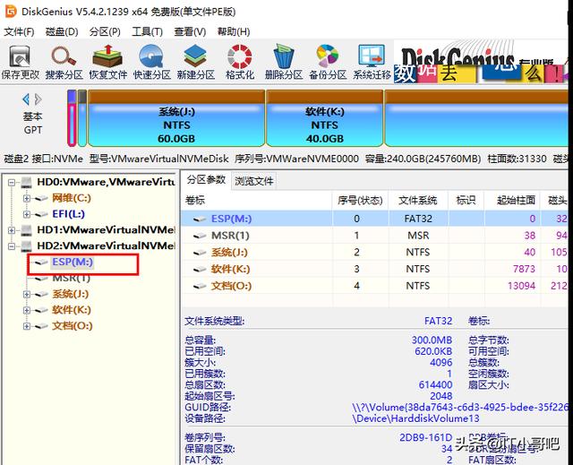573x465 pixels.
Task: Start Quick Partition (快速分区) from the toolbar
Action: (x=150, y=61)
